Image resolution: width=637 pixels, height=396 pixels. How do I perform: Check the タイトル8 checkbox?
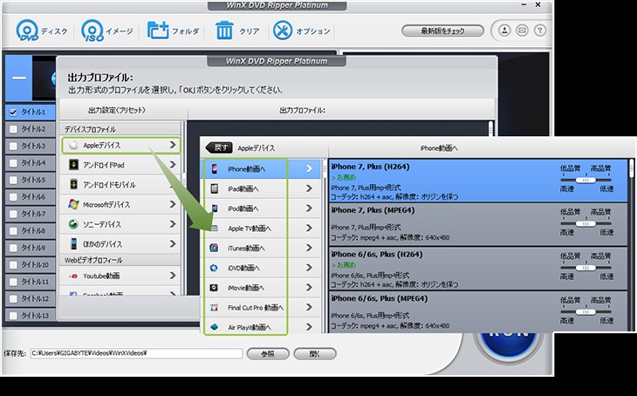[x=13, y=230]
